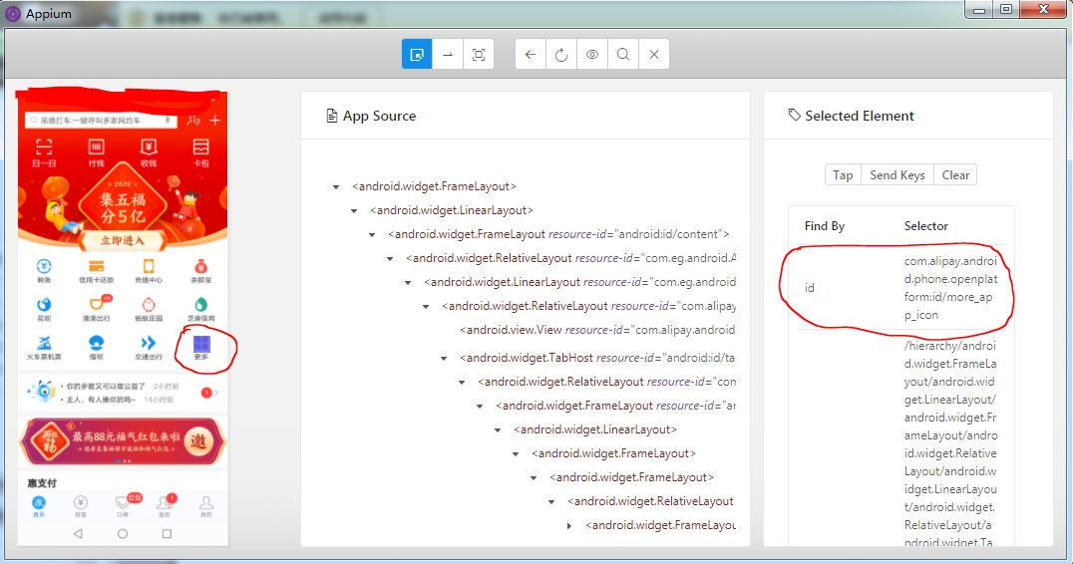Screen dimensions: 1073x564
Task: Click the Send Keys button
Action: point(897,175)
